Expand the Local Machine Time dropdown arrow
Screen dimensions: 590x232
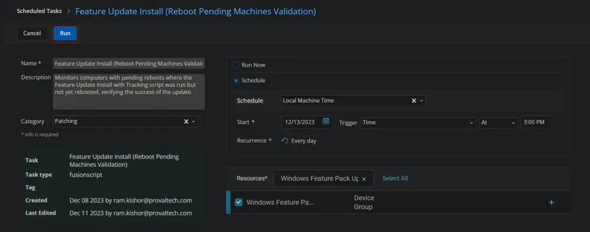coord(421,100)
